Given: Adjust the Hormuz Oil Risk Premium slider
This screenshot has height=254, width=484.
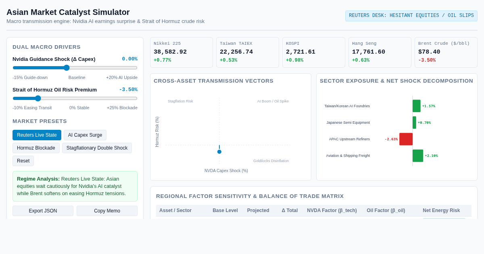Looking at the screenshot, I should click(x=75, y=98).
